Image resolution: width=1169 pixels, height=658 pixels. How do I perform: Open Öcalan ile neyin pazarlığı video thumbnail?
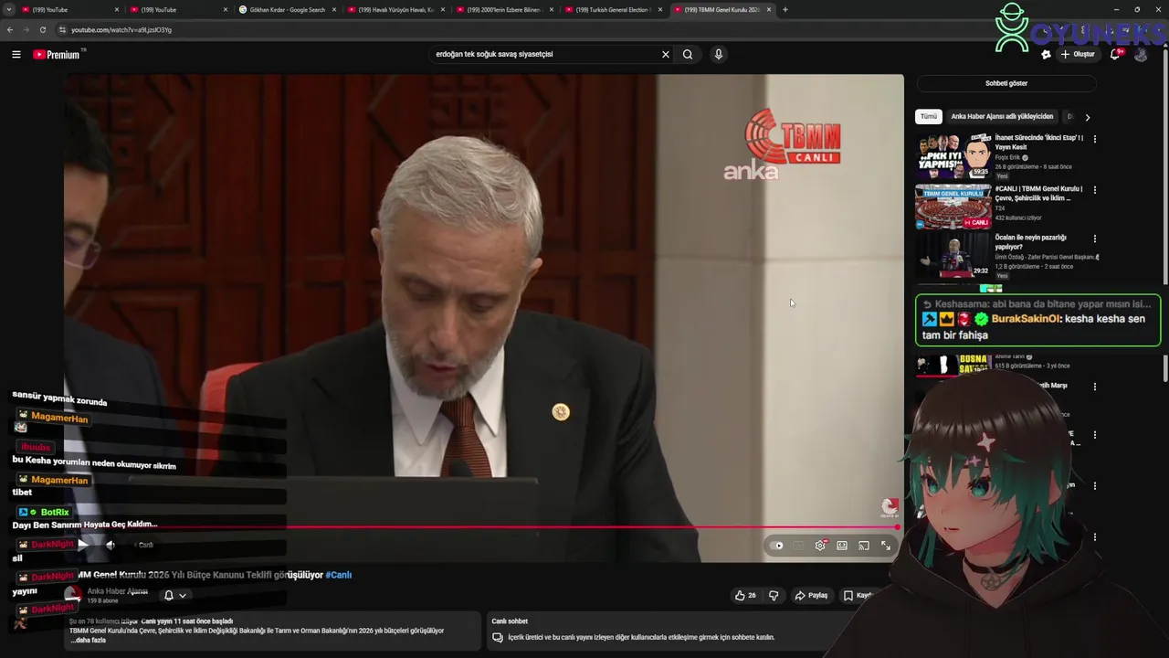(953, 256)
